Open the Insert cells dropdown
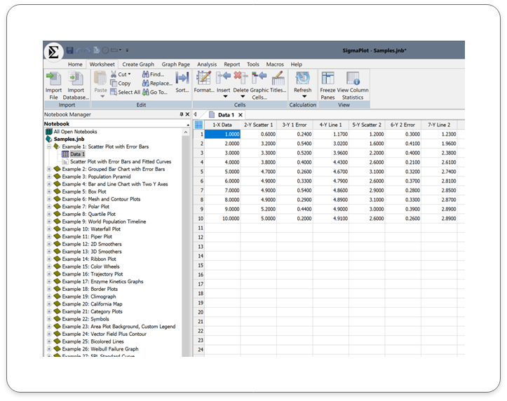This screenshot has width=507, height=401. point(224,97)
